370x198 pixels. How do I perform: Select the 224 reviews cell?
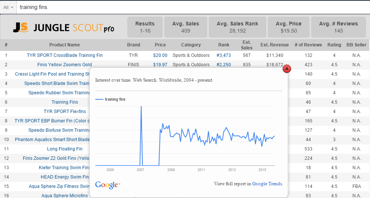point(308,158)
